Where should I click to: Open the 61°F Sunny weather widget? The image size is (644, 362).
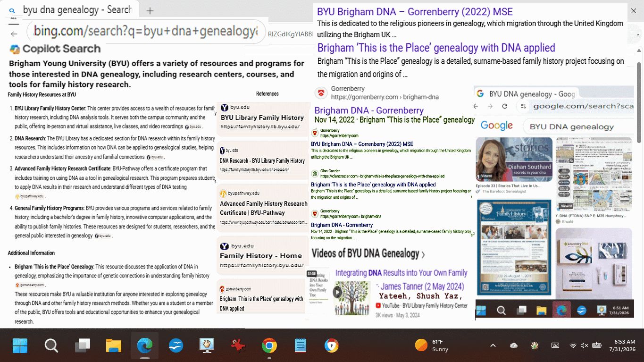[432, 345]
